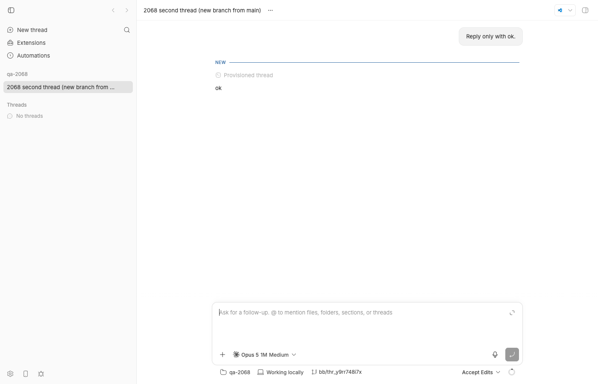This screenshot has width=598, height=384.
Task: Click the bug icon in sidebar footer
Action: click(41, 374)
